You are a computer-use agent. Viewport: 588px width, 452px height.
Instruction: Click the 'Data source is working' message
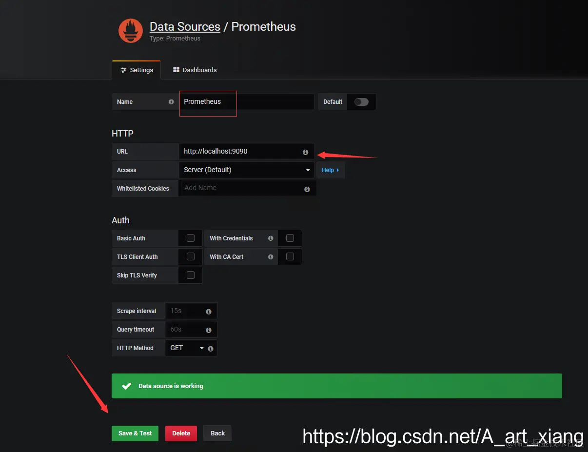pyautogui.click(x=337, y=386)
